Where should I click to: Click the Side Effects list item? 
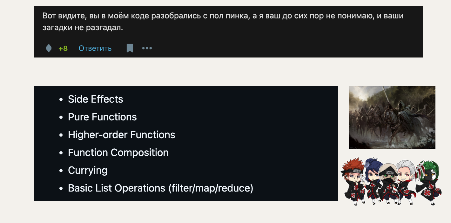pyautogui.click(x=95, y=99)
